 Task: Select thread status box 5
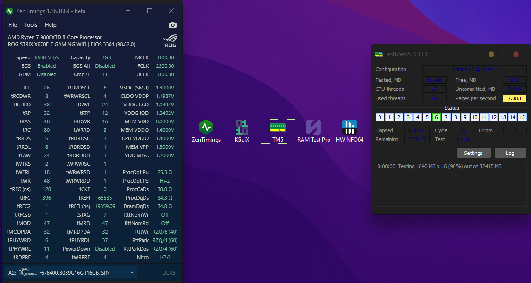pyautogui.click(x=427, y=117)
